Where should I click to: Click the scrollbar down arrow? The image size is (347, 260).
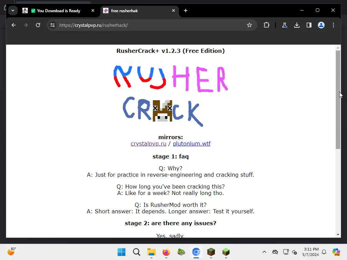[338, 235]
